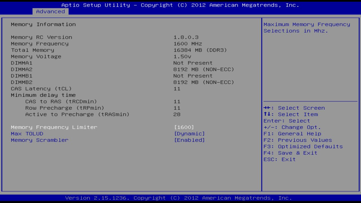Switch to the Advanced tab
Image resolution: width=361 pixels, height=203 pixels.
coord(50,11)
